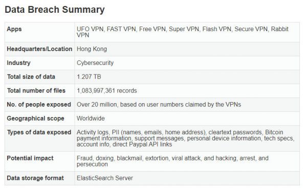307x191 pixels.
Task: Click the Data Breach Summary heading
Action: click(x=55, y=10)
